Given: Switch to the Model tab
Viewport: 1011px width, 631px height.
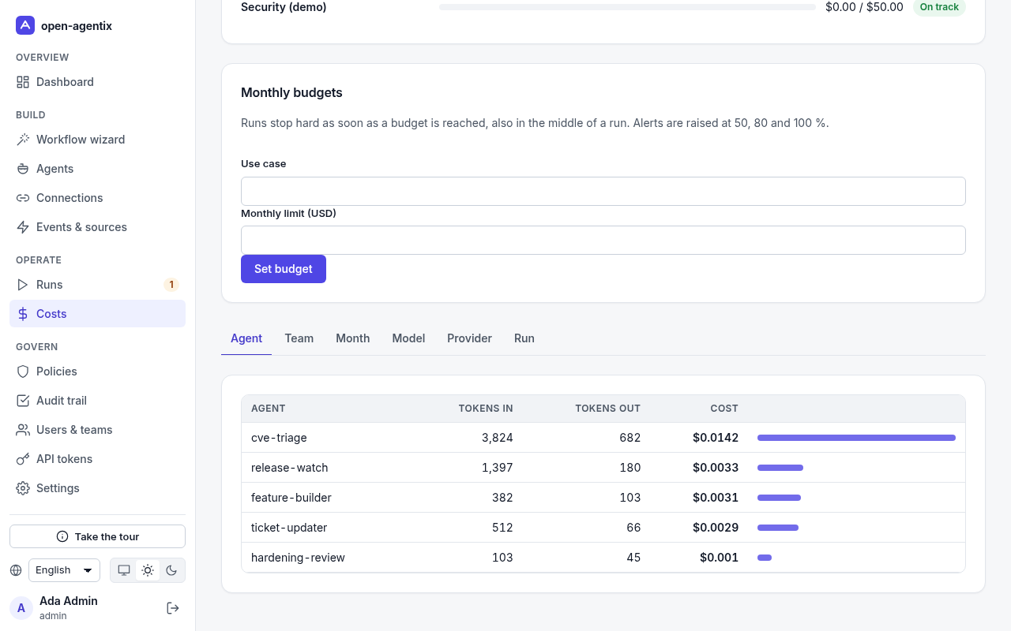Looking at the screenshot, I should click(x=408, y=338).
